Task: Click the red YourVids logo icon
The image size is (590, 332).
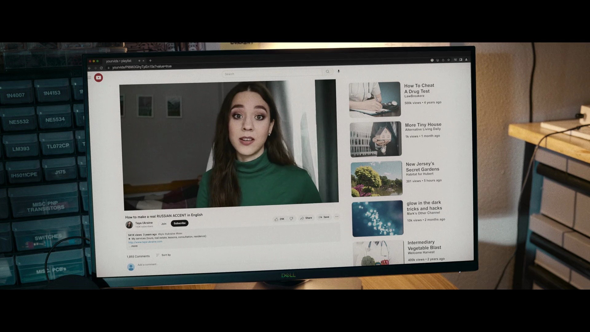Action: coord(98,77)
